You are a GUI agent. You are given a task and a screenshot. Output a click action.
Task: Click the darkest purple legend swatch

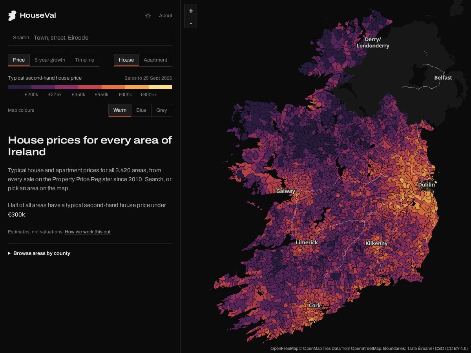(20, 87)
